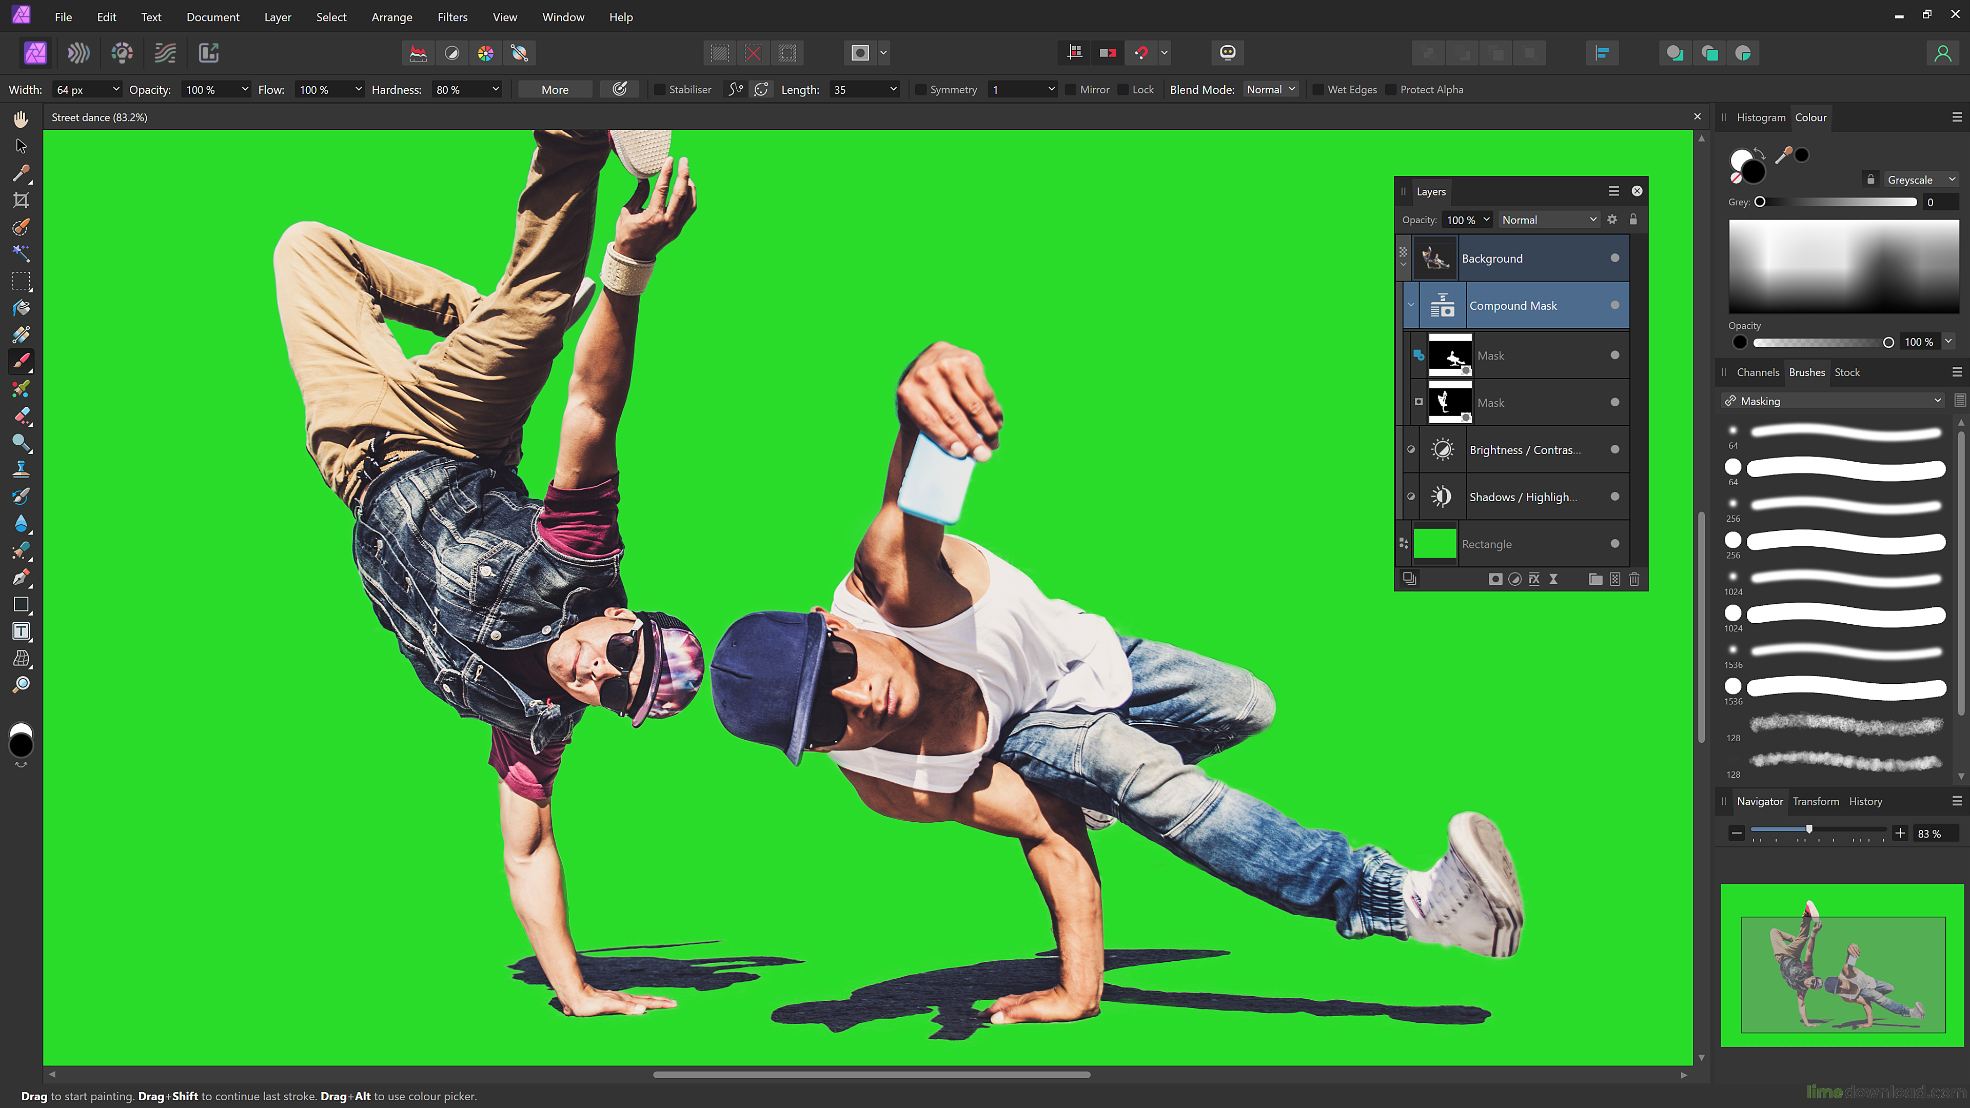Hide the Background layer

(x=1615, y=259)
